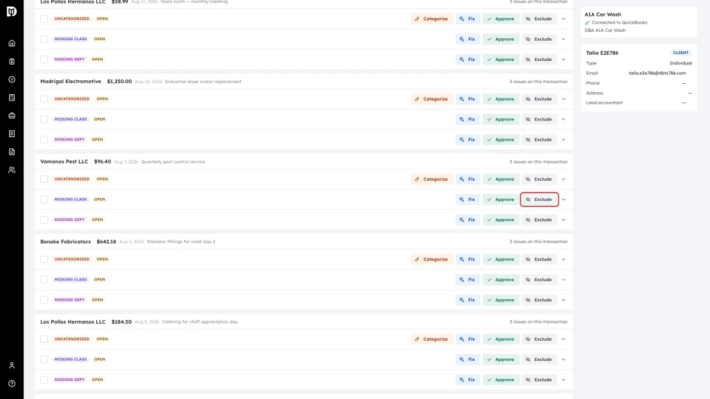Check Madrigal Electromotive Uncategorized checkbox

point(44,99)
